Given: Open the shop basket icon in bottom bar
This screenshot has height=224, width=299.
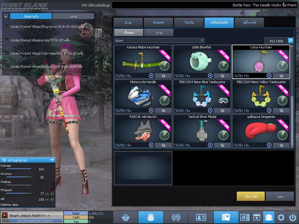Looking at the screenshot, I should pyautogui.click(x=126, y=217).
